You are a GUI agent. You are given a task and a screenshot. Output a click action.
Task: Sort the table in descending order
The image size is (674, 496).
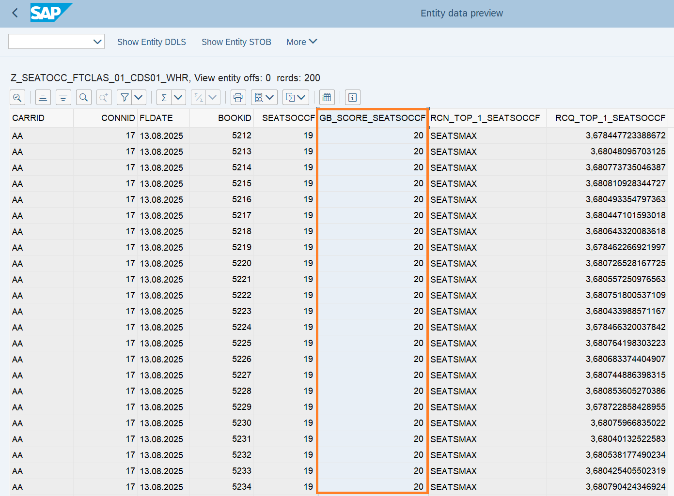[x=63, y=98]
